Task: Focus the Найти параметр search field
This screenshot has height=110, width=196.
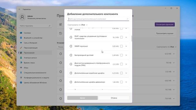Action: [35, 26]
